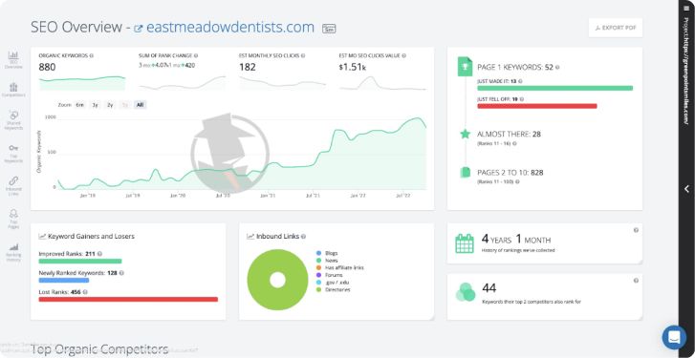695x358 pixels.
Task: Click the Est Mo SEO Clicks Value info icon
Action: [x=404, y=56]
